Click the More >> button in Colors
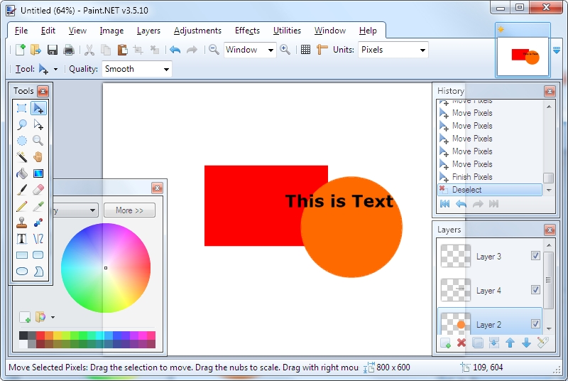The width and height of the screenshot is (568, 381). point(129,210)
